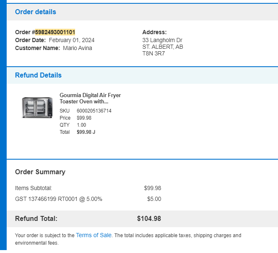Click the Items Subtotal value $99.98
278x253 pixels.
pos(152,188)
